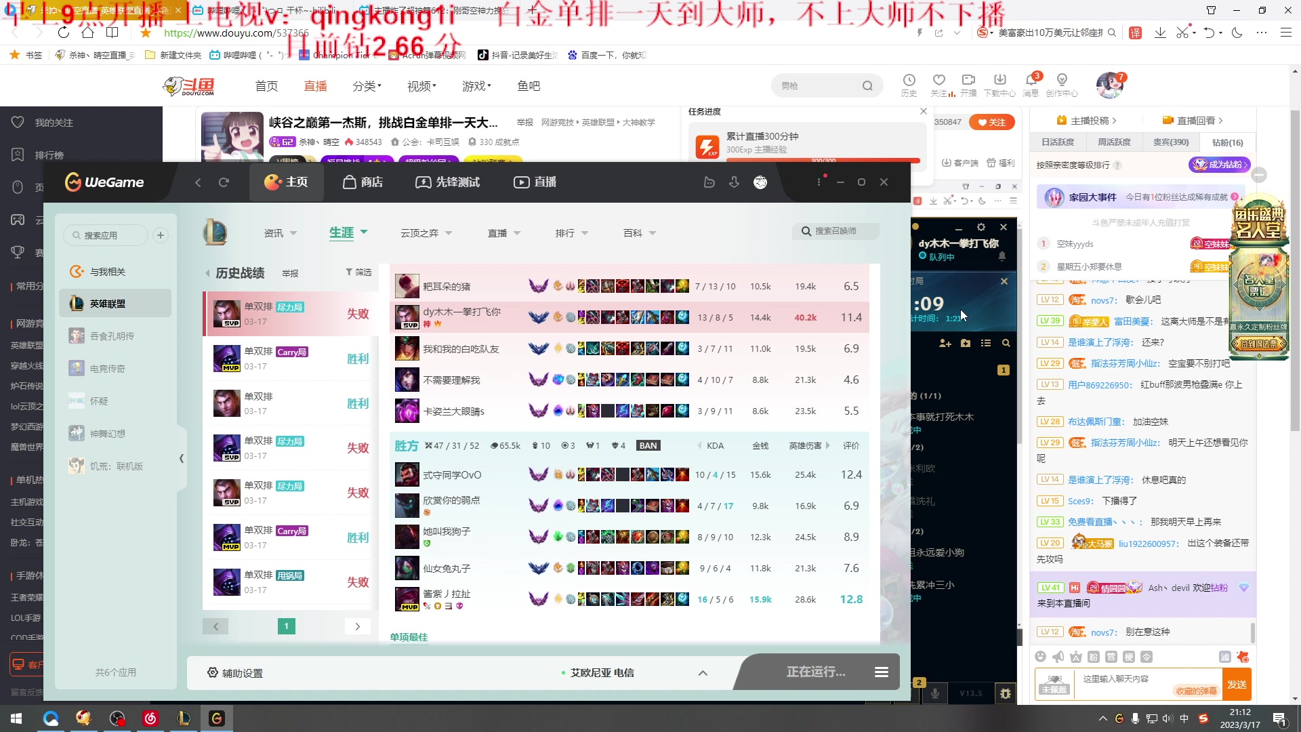Viewport: 1301px width, 732px height.
Task: Click 成为钻粉 button
Action: [x=1219, y=165]
